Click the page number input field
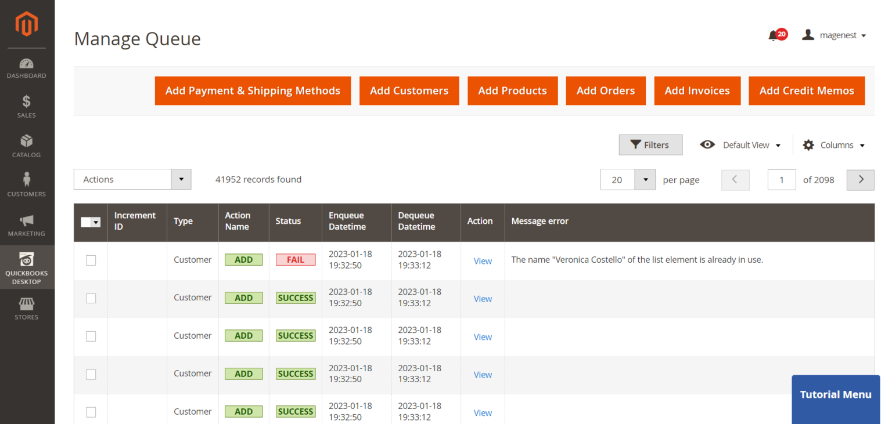The width and height of the screenshot is (892, 424). pyautogui.click(x=782, y=180)
